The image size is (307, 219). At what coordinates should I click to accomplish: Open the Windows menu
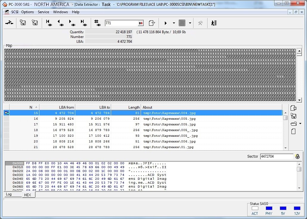[x=60, y=12]
